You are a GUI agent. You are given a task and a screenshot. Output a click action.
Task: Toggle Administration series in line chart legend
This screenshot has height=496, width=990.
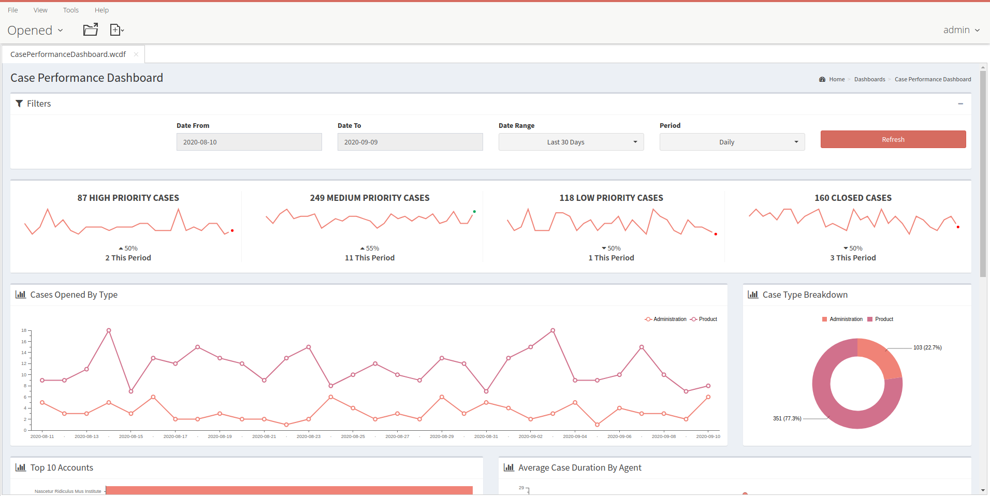click(x=666, y=319)
